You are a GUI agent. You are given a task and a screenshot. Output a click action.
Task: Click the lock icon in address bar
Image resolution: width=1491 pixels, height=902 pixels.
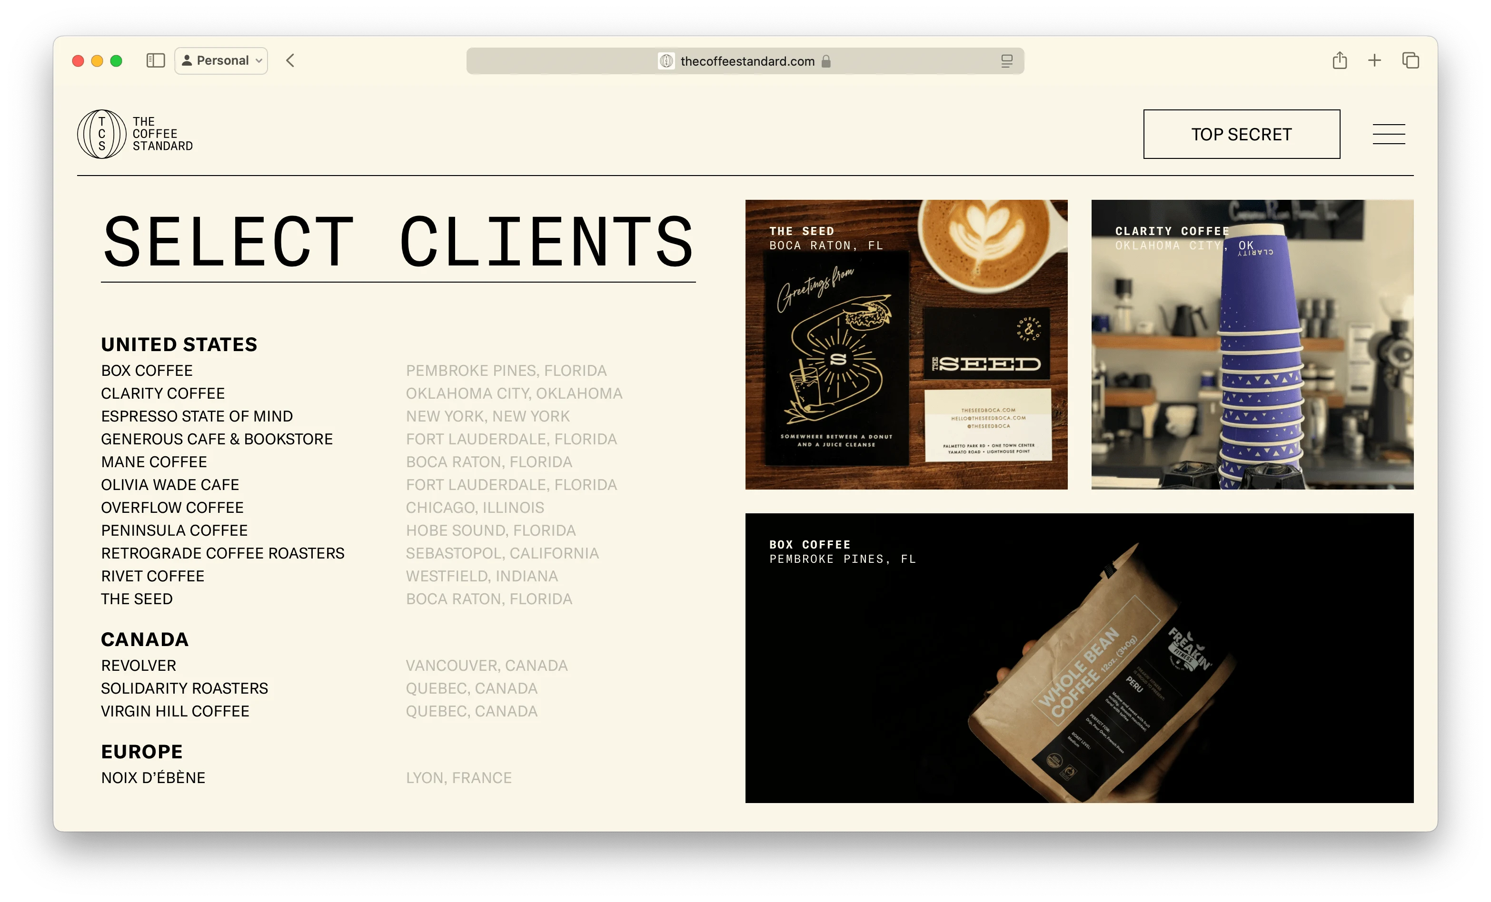click(x=826, y=61)
